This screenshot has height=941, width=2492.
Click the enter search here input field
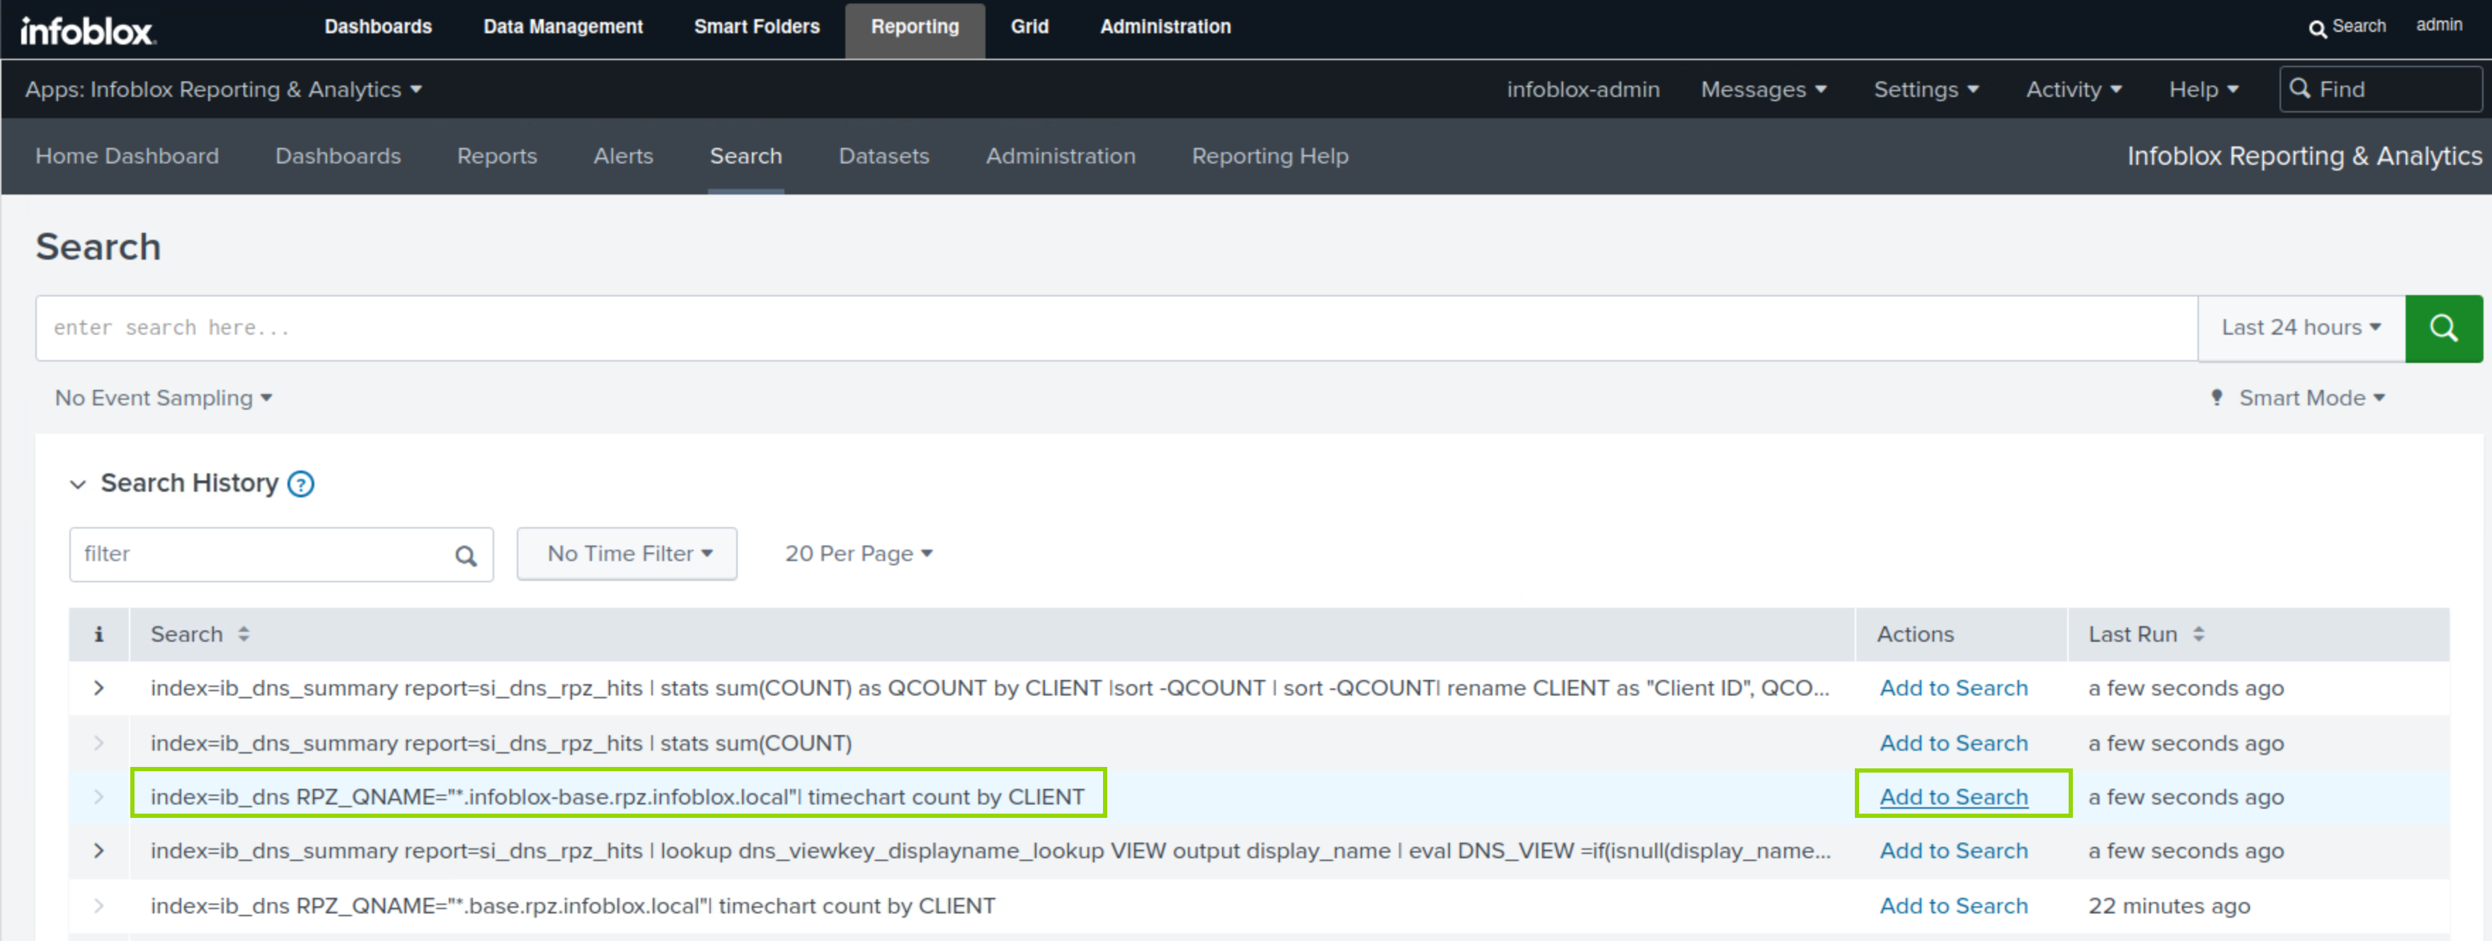(1112, 328)
